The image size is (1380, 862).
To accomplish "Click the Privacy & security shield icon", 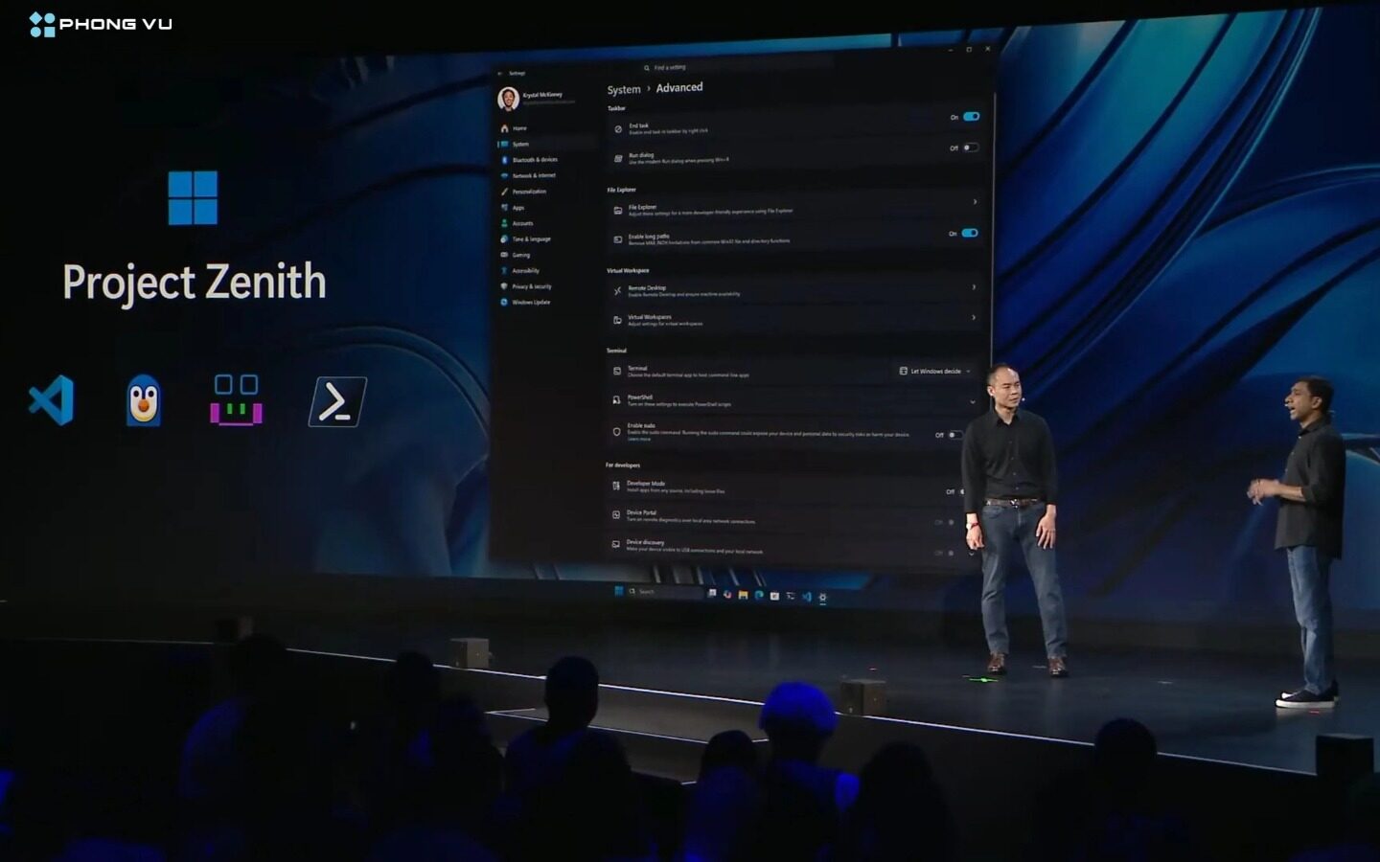I will pos(504,286).
